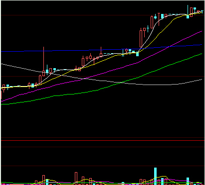Click the solid cyan candle just before the breakout
Screen dimensions: 205x185
137,54
